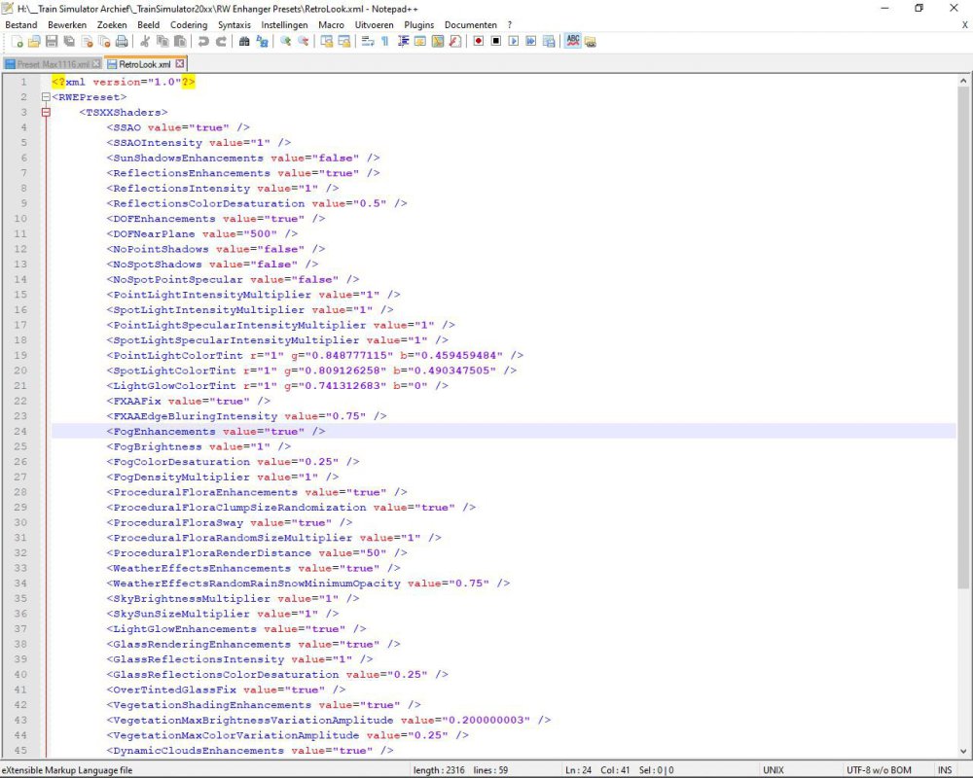
Task: Open the Plugins menu
Action: (418, 24)
